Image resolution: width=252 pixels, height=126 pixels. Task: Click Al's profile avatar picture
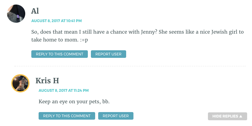pos(16,14)
